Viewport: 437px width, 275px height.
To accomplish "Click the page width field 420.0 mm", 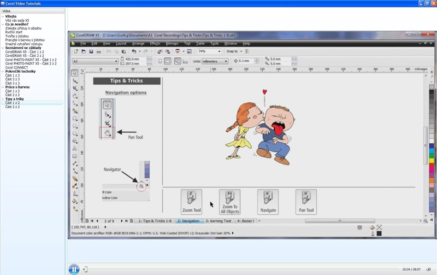I will (135, 59).
